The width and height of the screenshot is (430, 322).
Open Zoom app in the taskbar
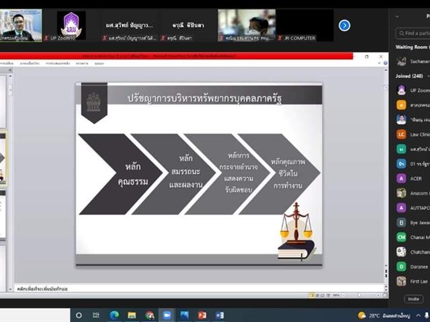[x=167, y=315]
